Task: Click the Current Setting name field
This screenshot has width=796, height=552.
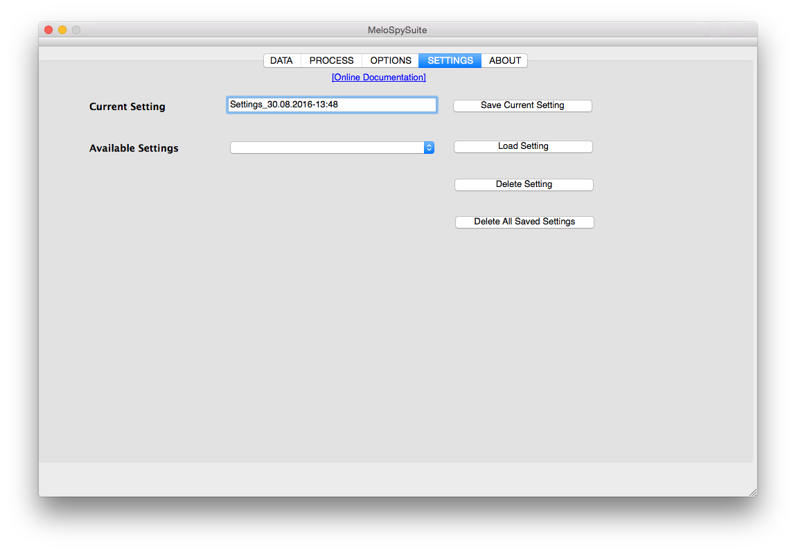Action: 332,105
